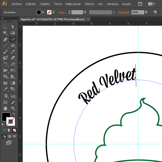Select the Artboard tool

(5, 102)
